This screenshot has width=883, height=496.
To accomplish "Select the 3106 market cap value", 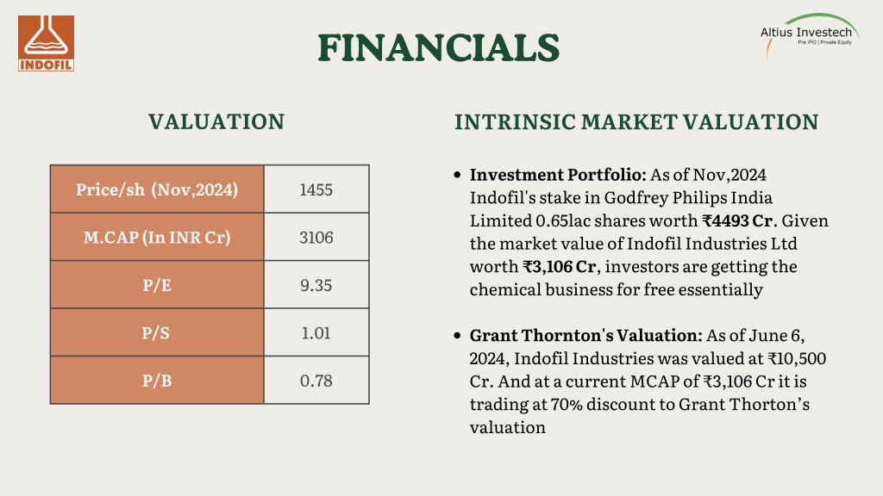I will point(316,238).
